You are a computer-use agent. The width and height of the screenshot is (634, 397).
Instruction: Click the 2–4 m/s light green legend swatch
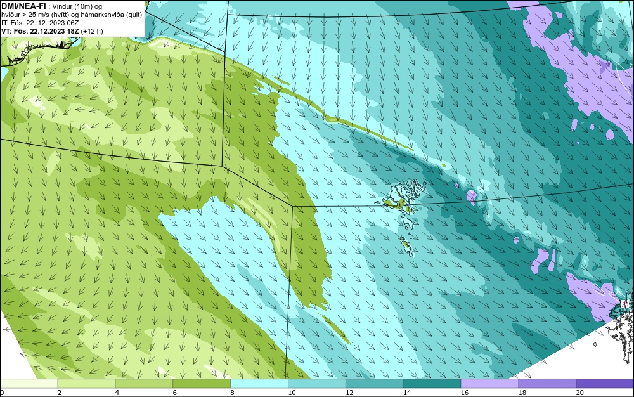pyautogui.click(x=86, y=383)
